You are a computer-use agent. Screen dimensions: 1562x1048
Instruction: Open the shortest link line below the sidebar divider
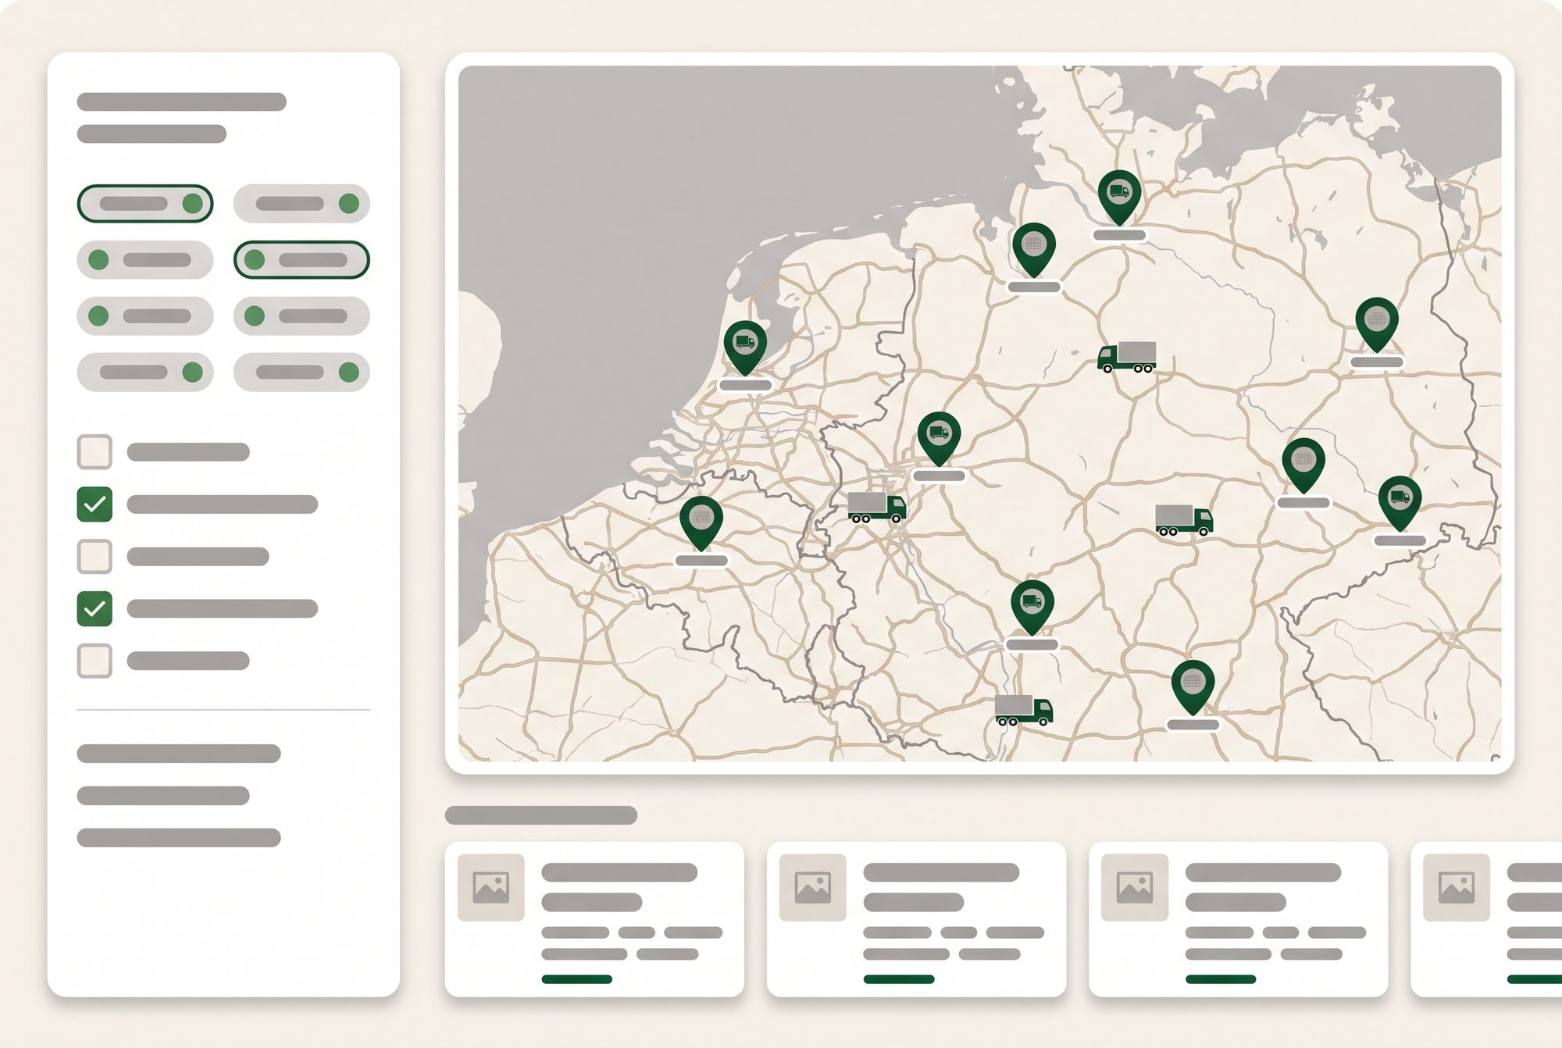(x=163, y=796)
